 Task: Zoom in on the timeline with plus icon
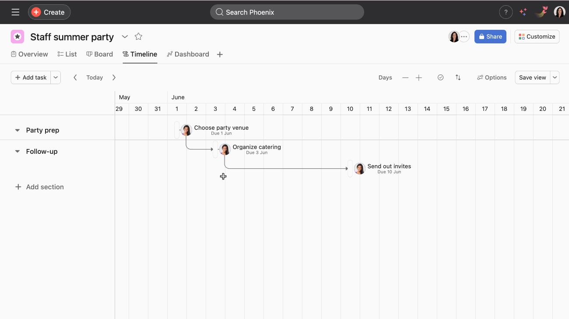(x=418, y=77)
